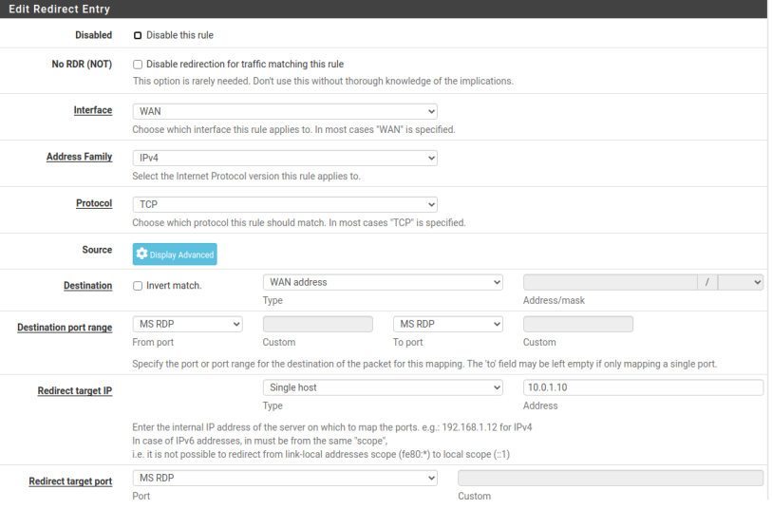Click the Address/mask caption text
Image resolution: width=772 pixels, height=509 pixels.
click(554, 301)
